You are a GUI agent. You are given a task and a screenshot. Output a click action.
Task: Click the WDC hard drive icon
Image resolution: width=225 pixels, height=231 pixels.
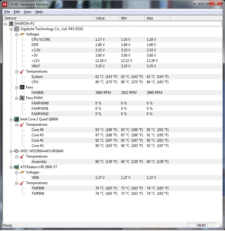click(17, 151)
